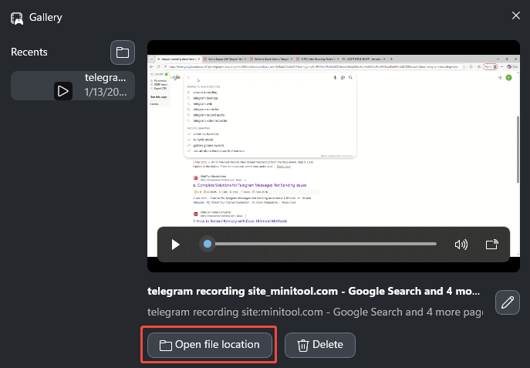This screenshot has width=530, height=368.
Task: Delete the selected recording
Action: click(x=319, y=345)
